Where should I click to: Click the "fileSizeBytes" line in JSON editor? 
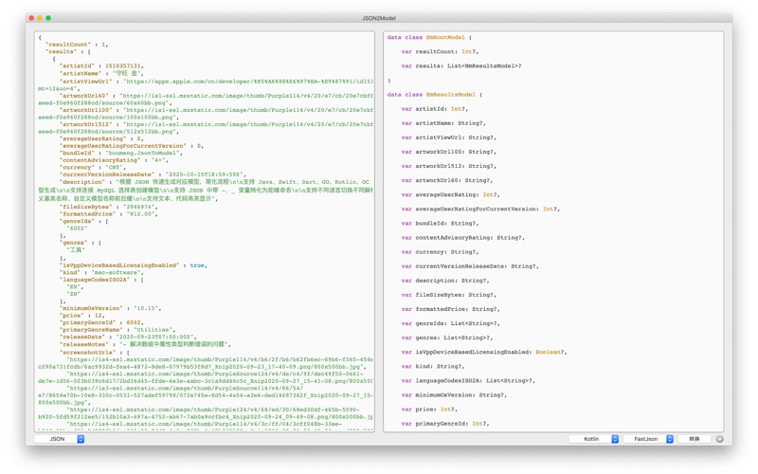[x=108, y=207]
